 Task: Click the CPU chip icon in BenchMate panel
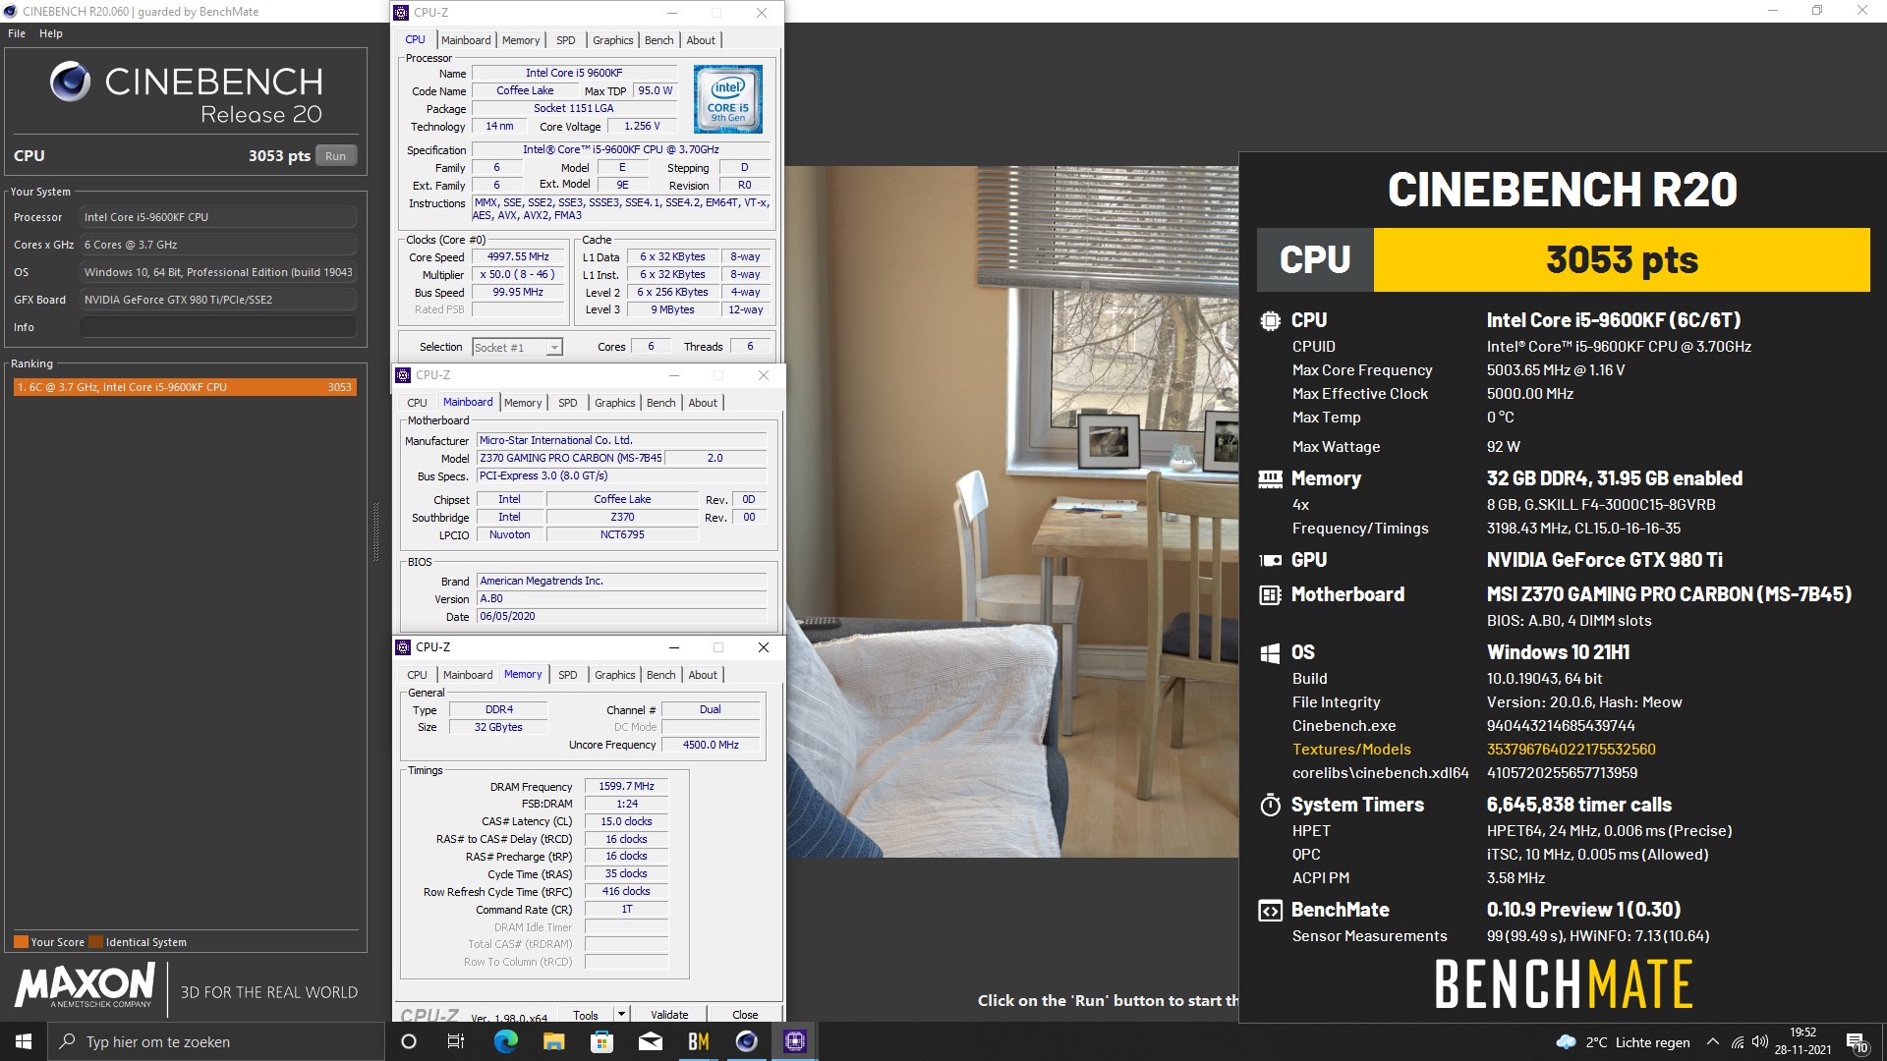[1270, 320]
